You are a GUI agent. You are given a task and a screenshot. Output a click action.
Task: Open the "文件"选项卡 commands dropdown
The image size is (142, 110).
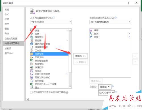(51, 22)
